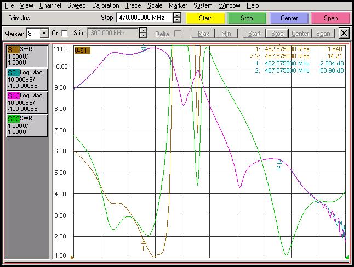
Task: Open the Scale menu
Action: [x=155, y=5]
